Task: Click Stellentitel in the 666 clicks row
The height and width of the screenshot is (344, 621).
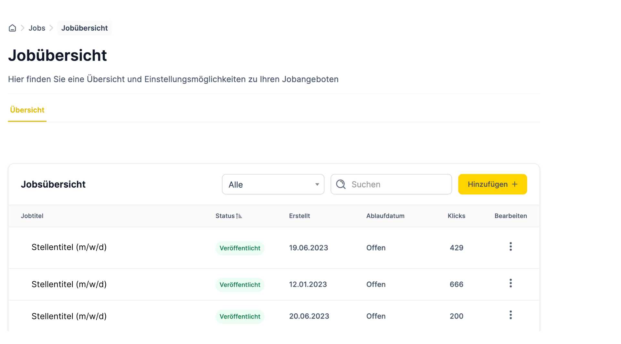Action: pyautogui.click(x=69, y=284)
